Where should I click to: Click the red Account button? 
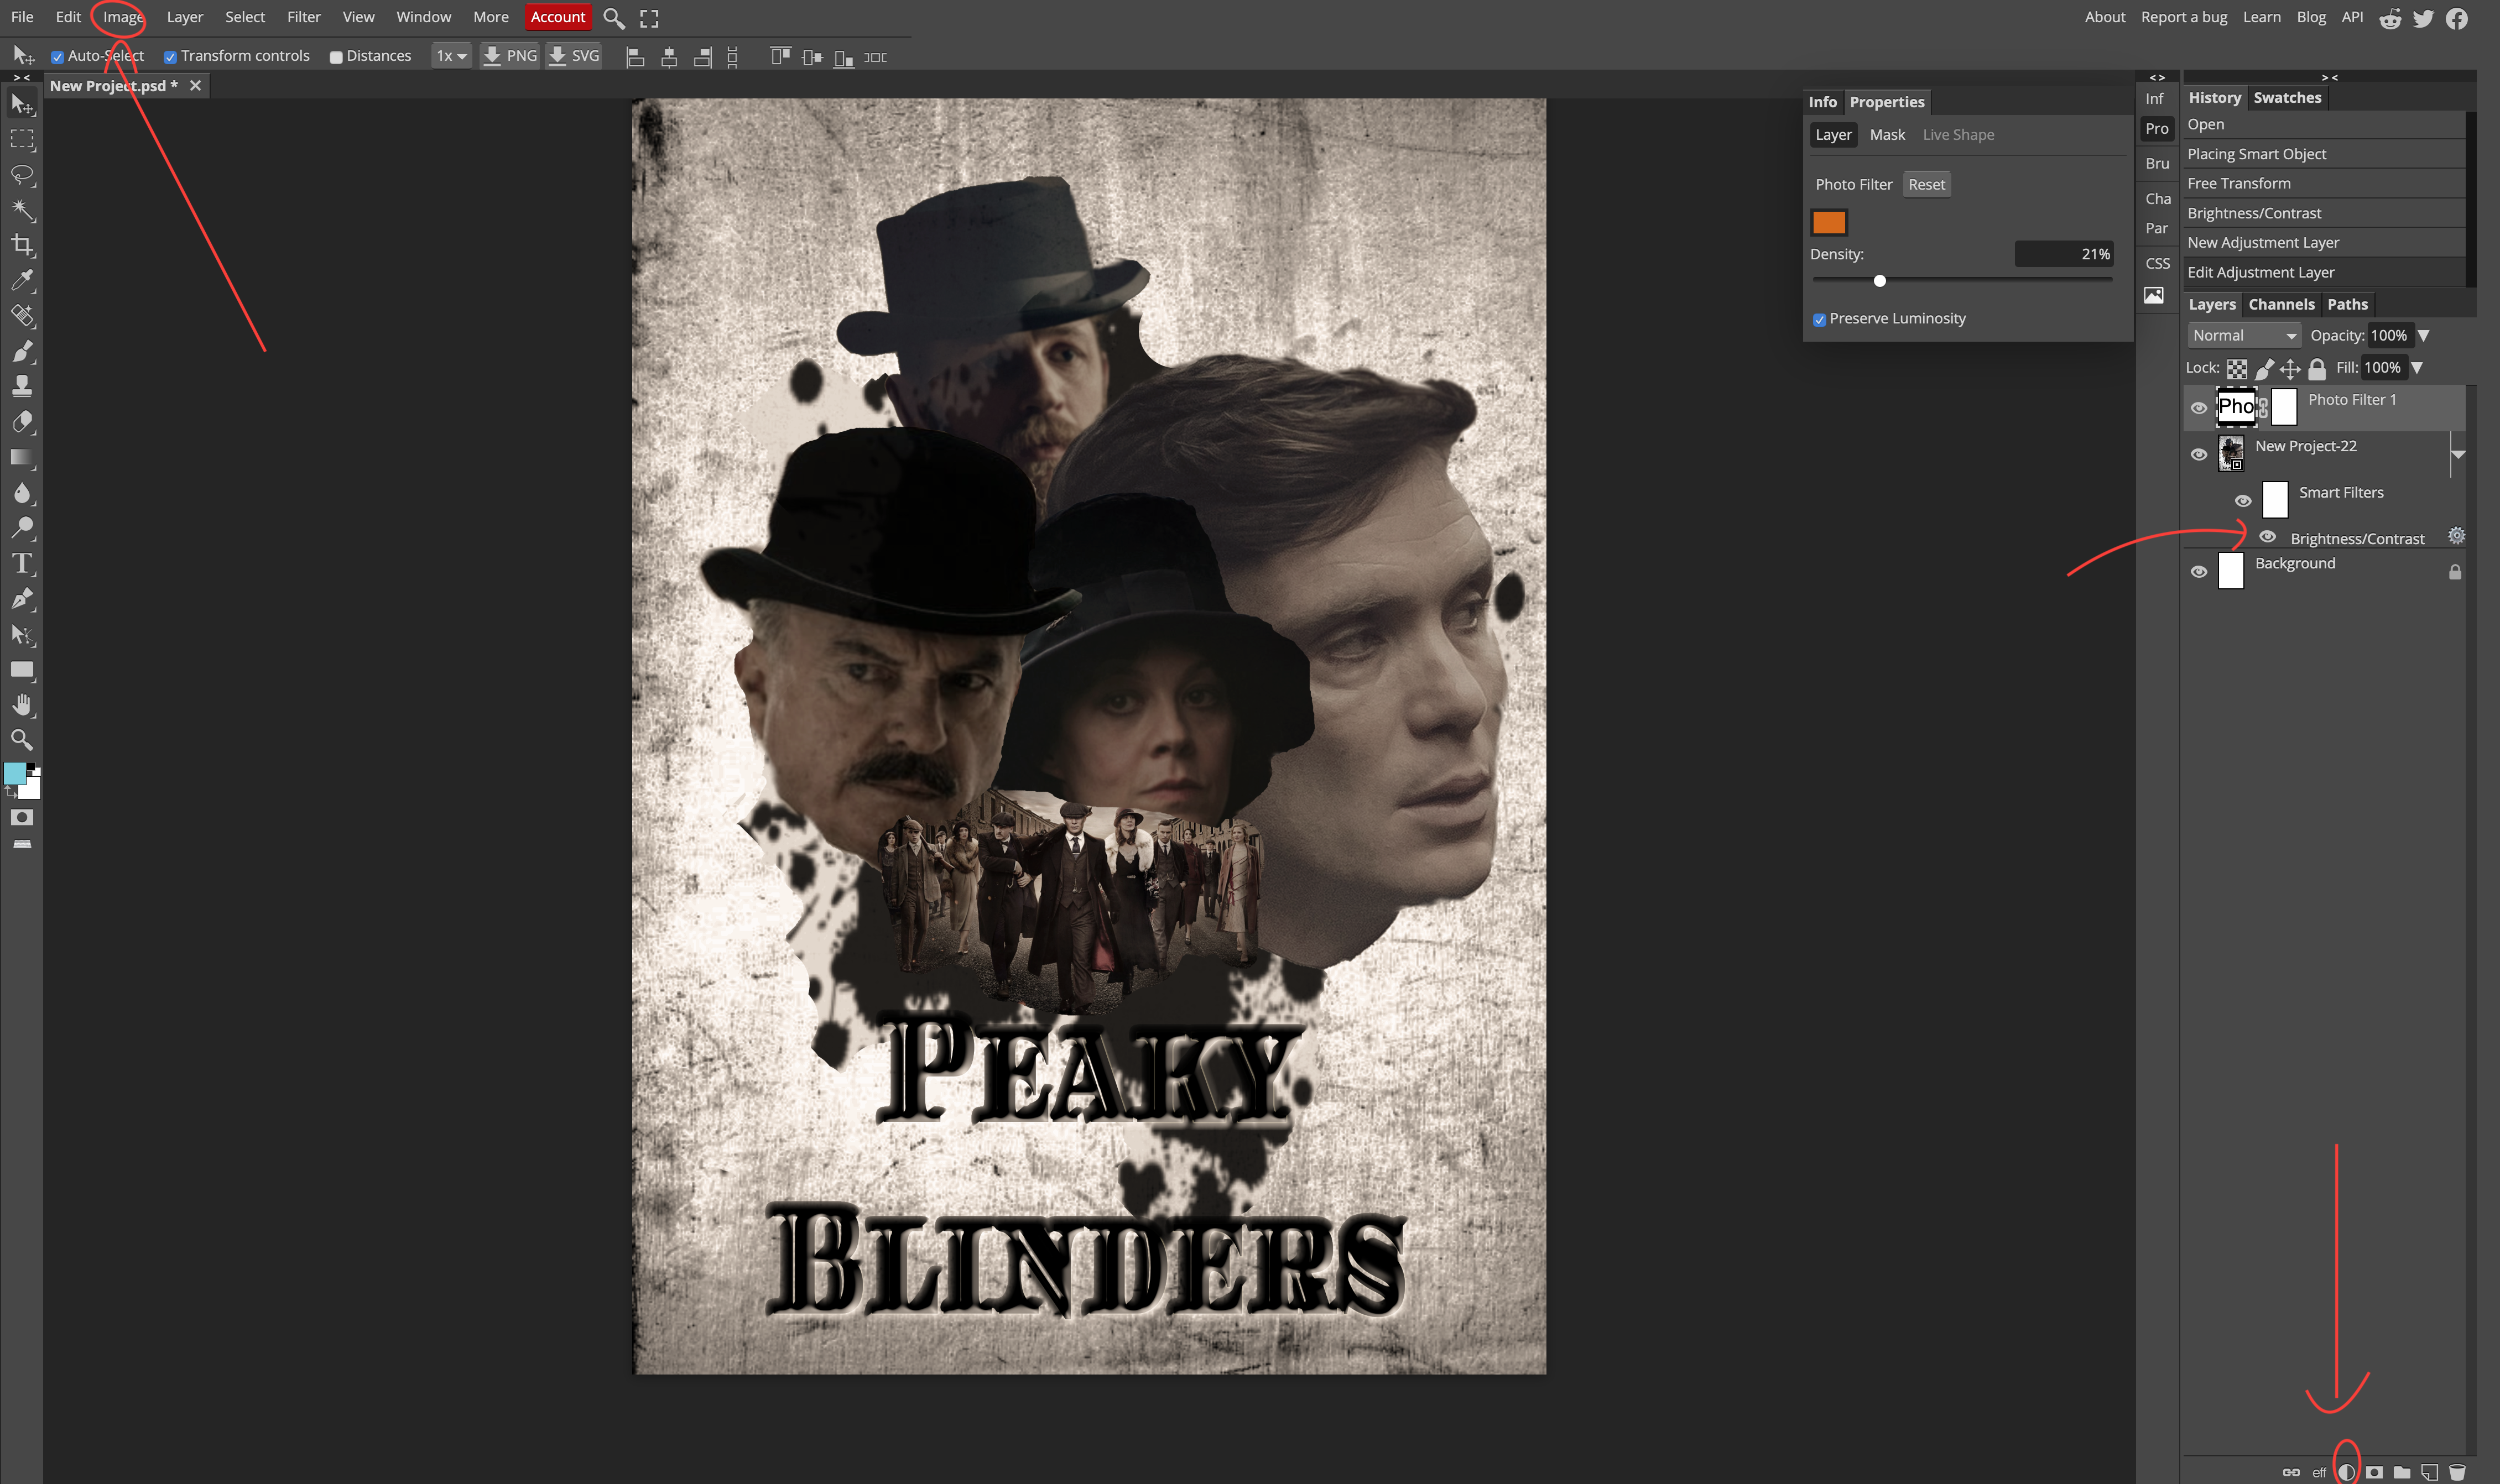pyautogui.click(x=557, y=17)
